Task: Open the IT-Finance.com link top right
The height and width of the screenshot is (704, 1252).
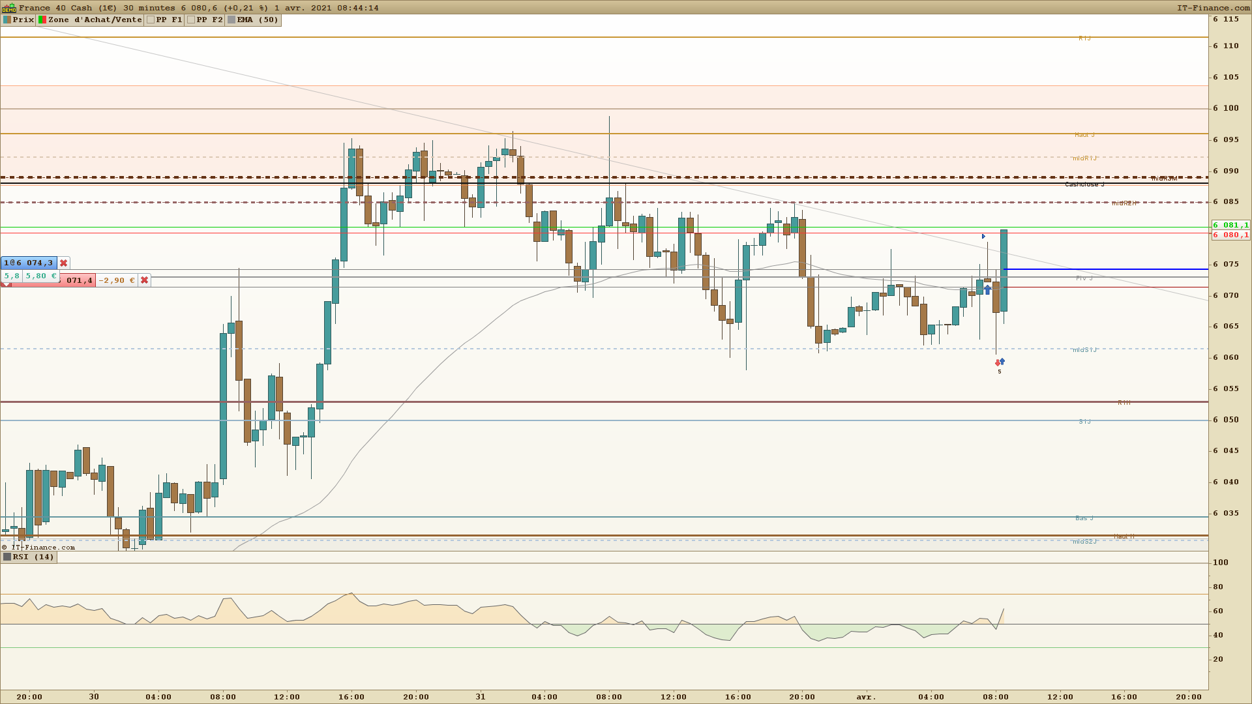Action: point(1213,8)
